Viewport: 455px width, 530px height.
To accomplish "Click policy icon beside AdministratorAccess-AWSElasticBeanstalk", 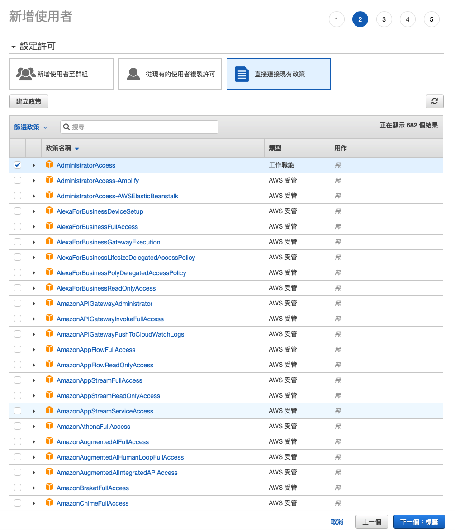I will [49, 195].
